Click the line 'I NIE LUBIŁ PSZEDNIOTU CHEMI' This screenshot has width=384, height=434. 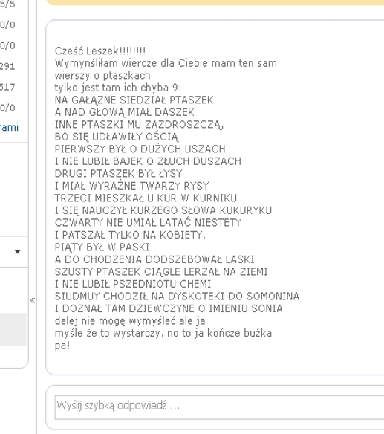click(133, 284)
